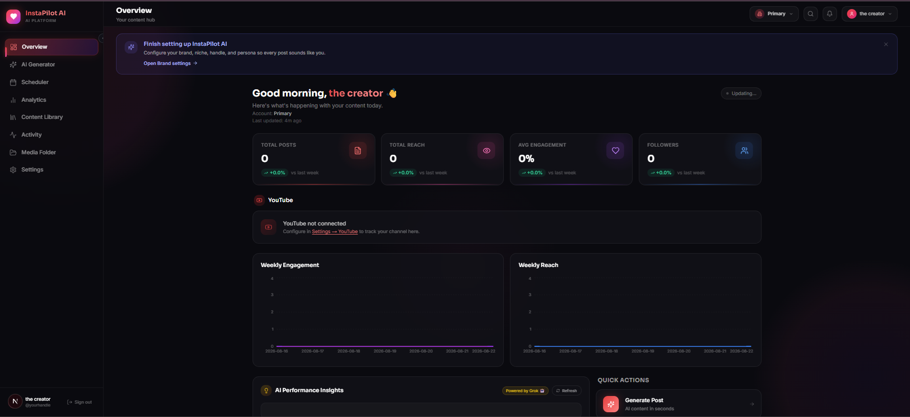Click Total Posts +0.0% trend badge
The image size is (910, 417).
275,173
